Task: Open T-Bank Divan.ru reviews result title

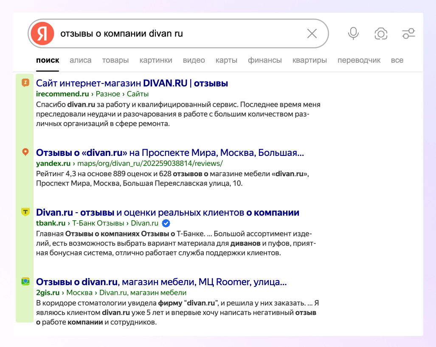Action: point(168,212)
